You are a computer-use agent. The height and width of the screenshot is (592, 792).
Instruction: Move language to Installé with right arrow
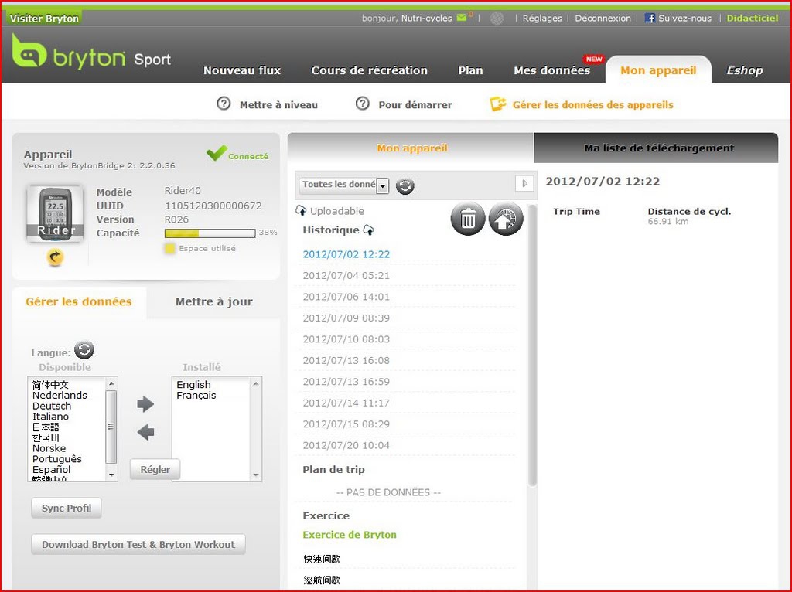[145, 403]
